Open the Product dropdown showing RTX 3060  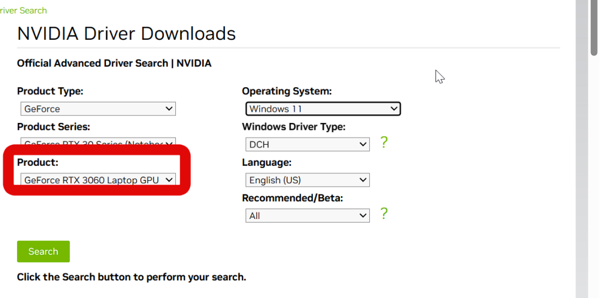click(98, 180)
